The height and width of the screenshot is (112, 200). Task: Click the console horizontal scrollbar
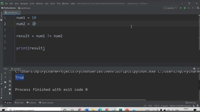pyautogui.click(x=81, y=100)
